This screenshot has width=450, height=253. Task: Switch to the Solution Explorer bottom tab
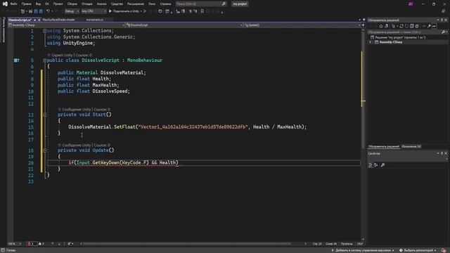click(x=383, y=147)
